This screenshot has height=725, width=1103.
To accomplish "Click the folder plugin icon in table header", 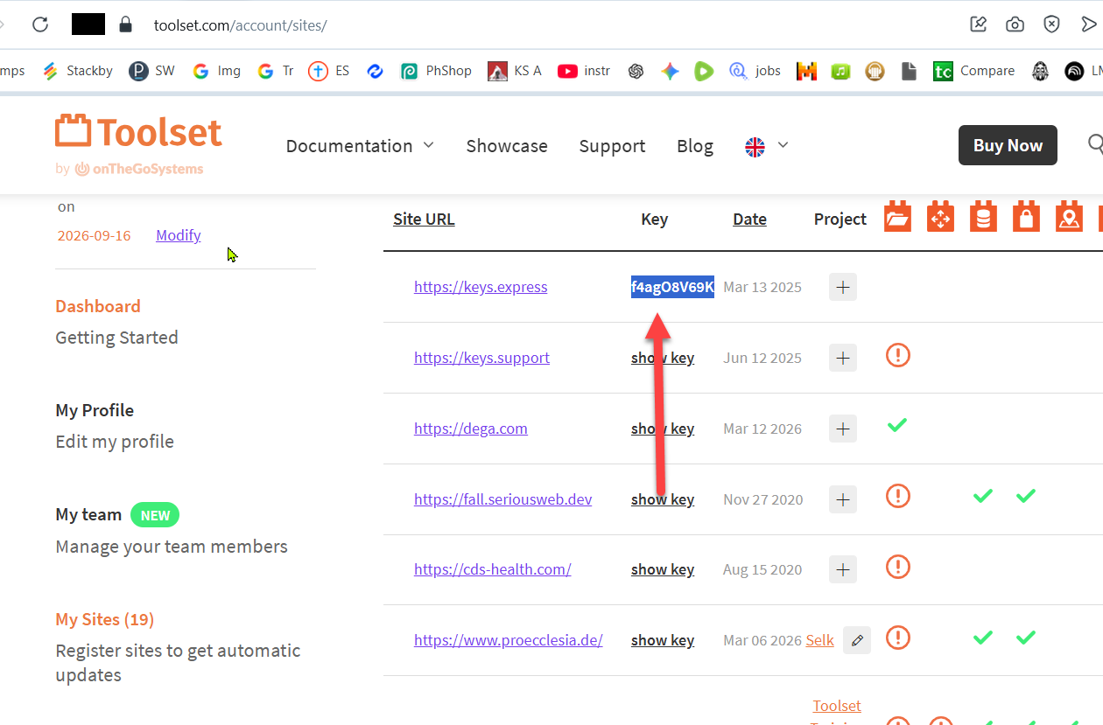I will tap(897, 217).
